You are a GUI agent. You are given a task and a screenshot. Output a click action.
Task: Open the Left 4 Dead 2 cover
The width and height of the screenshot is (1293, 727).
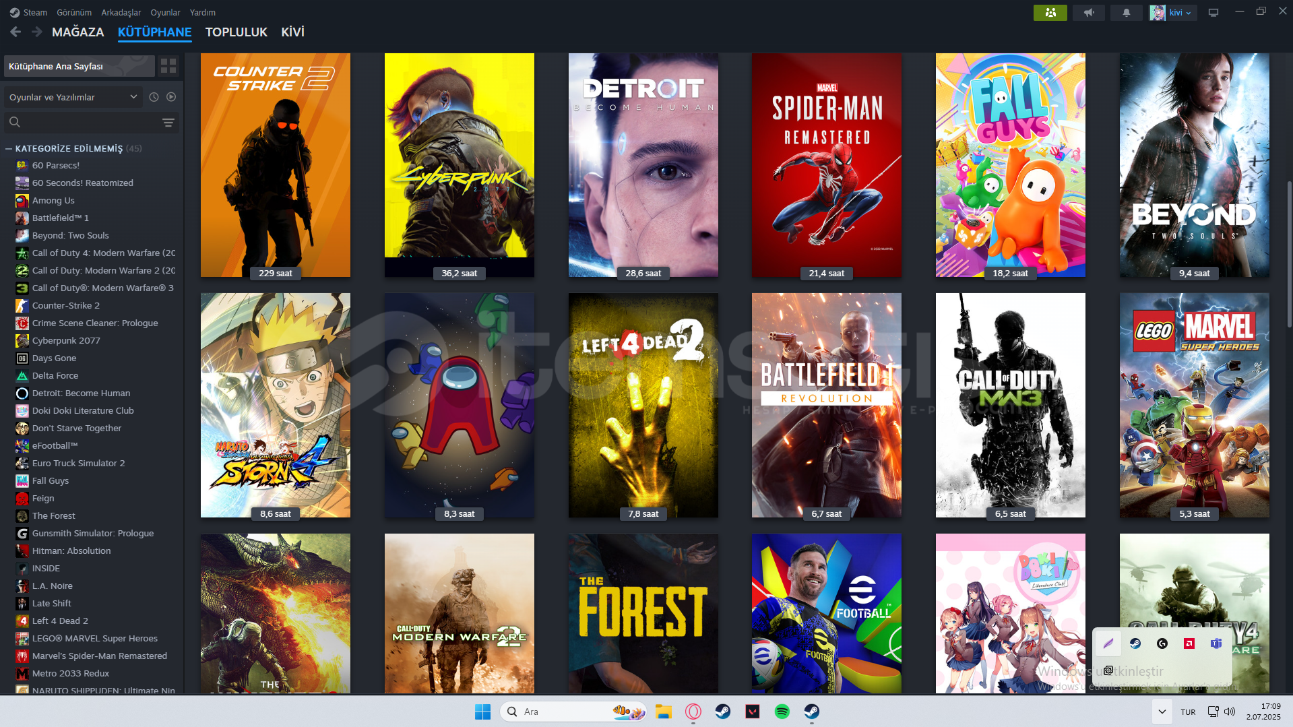pos(643,405)
